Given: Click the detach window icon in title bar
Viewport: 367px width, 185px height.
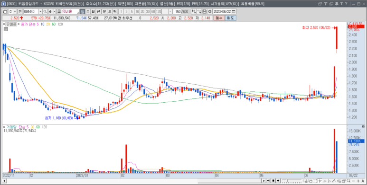Looking at the screenshot, I should [320, 4].
